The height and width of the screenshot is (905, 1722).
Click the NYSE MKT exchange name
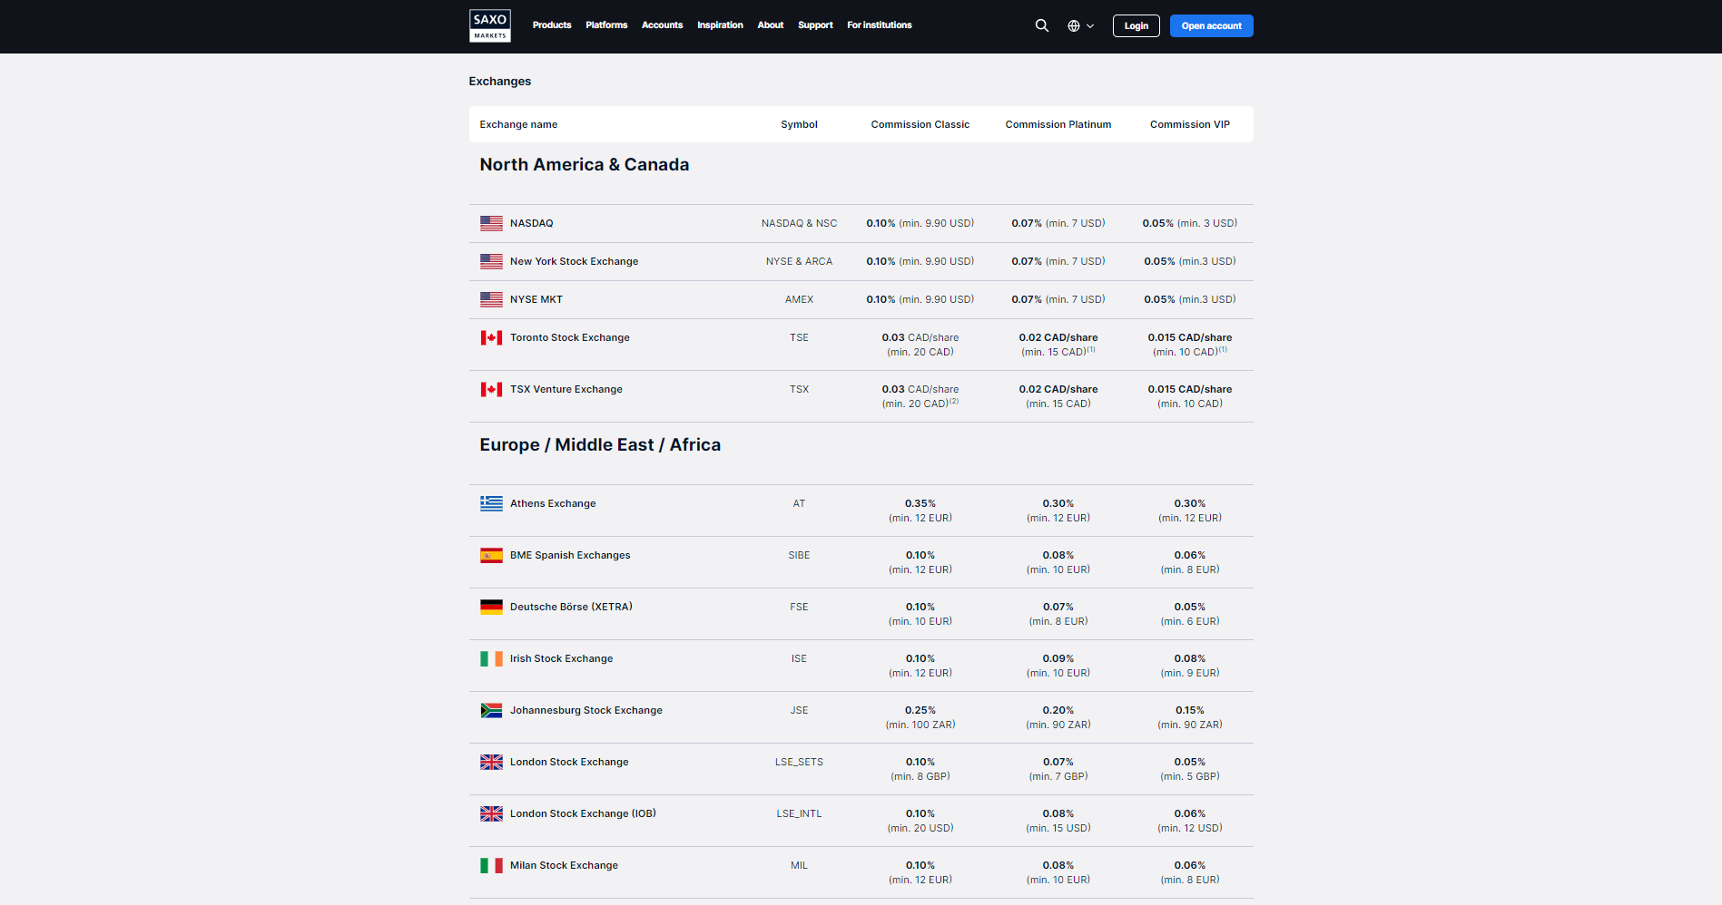pos(536,299)
